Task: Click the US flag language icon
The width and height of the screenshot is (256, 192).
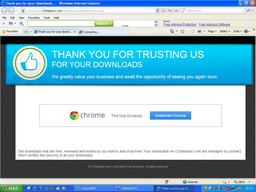Action: pos(11,23)
